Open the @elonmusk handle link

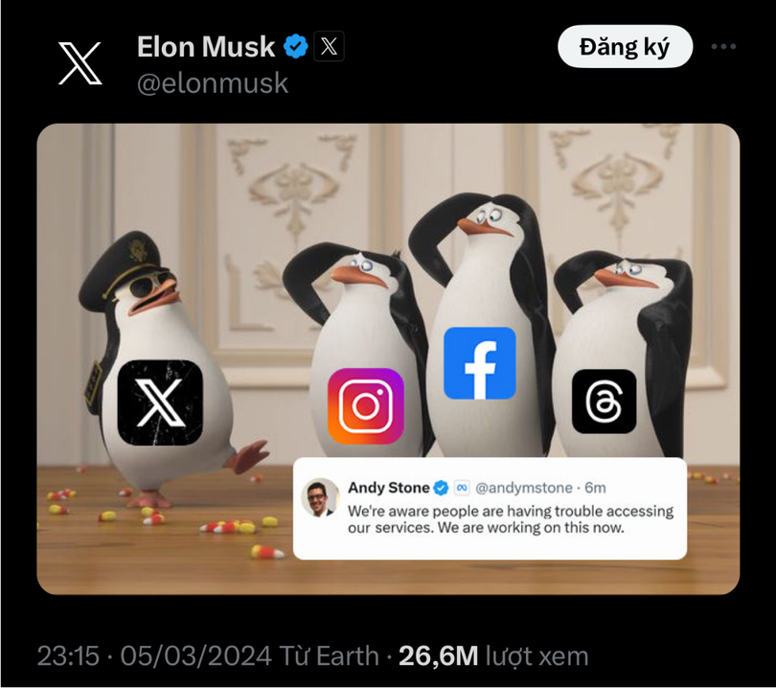point(213,82)
